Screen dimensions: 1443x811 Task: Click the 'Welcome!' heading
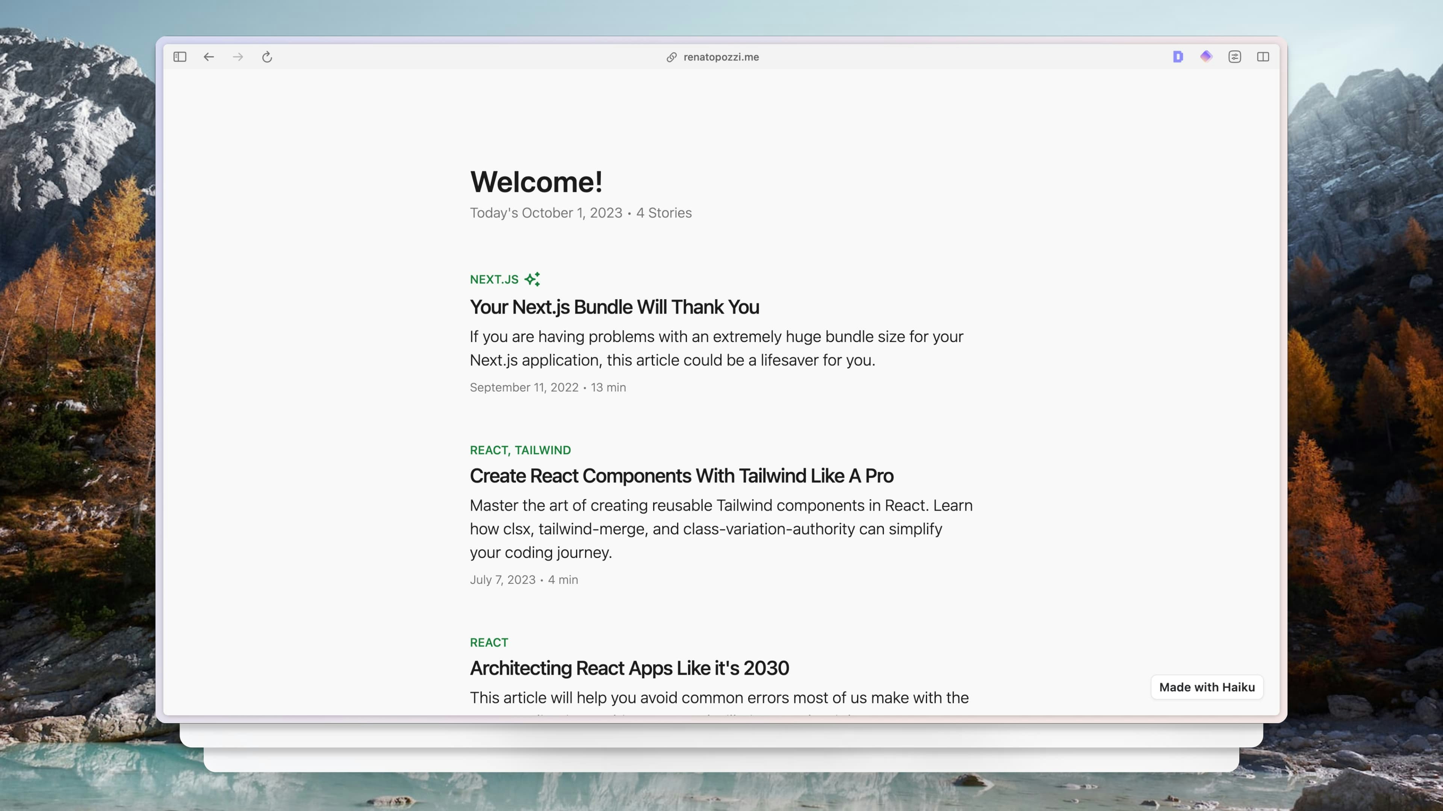coord(536,182)
